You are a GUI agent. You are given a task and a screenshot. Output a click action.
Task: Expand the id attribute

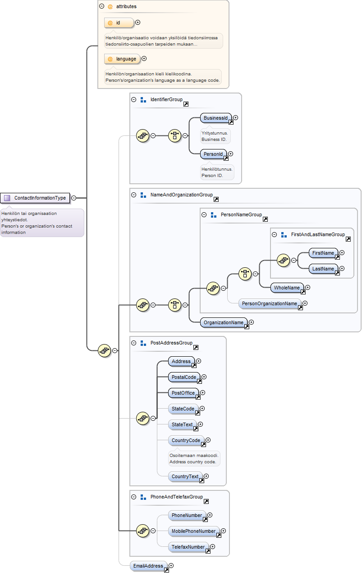pos(138,22)
